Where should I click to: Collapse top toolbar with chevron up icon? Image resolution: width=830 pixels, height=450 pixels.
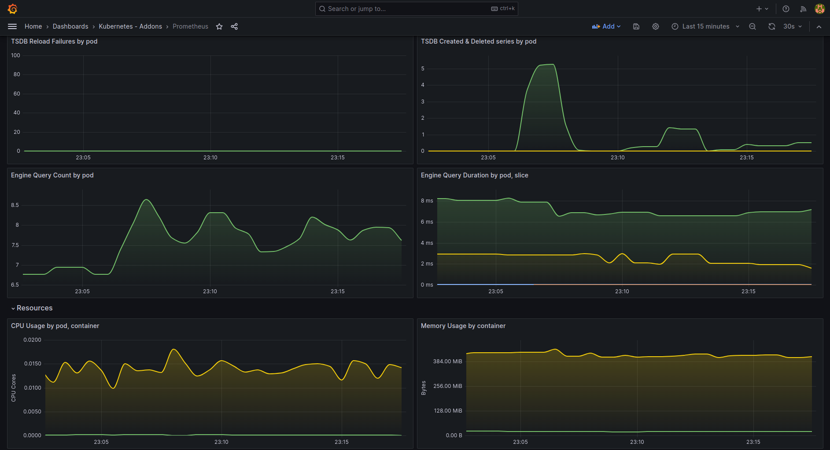819,26
